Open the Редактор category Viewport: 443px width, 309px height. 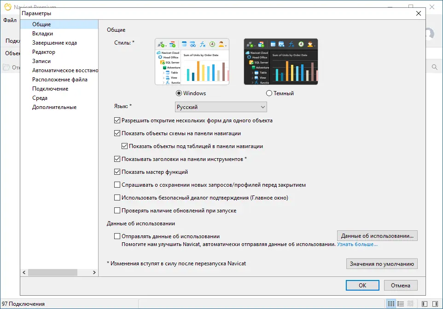[59, 52]
